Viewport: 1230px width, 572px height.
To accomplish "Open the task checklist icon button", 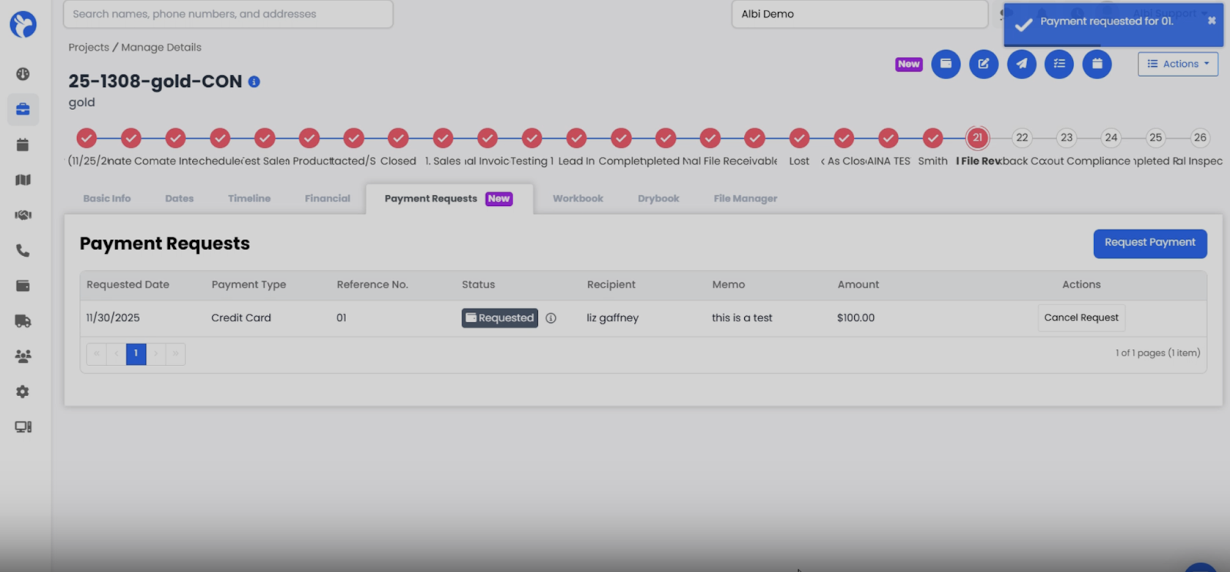I will click(1059, 64).
